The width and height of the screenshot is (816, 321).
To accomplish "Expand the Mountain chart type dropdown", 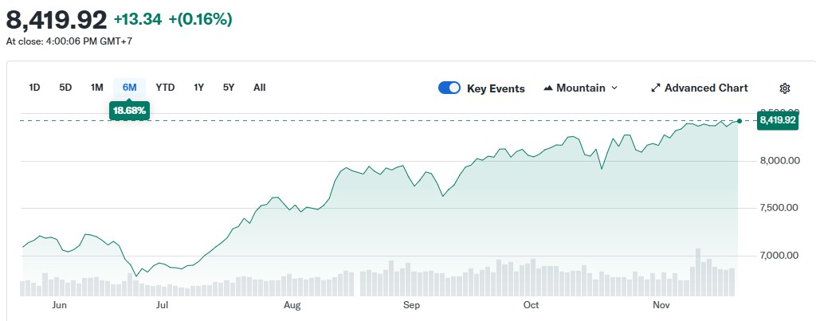I will [614, 88].
